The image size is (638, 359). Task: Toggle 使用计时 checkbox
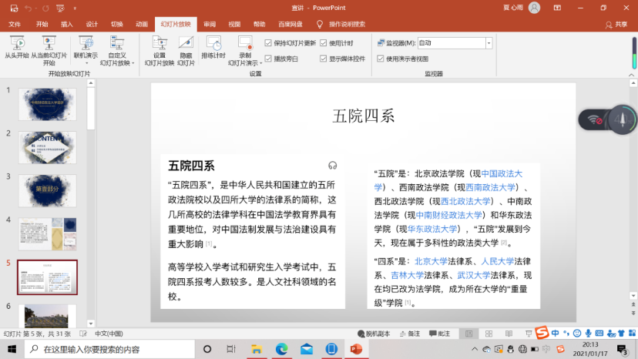[x=324, y=42]
